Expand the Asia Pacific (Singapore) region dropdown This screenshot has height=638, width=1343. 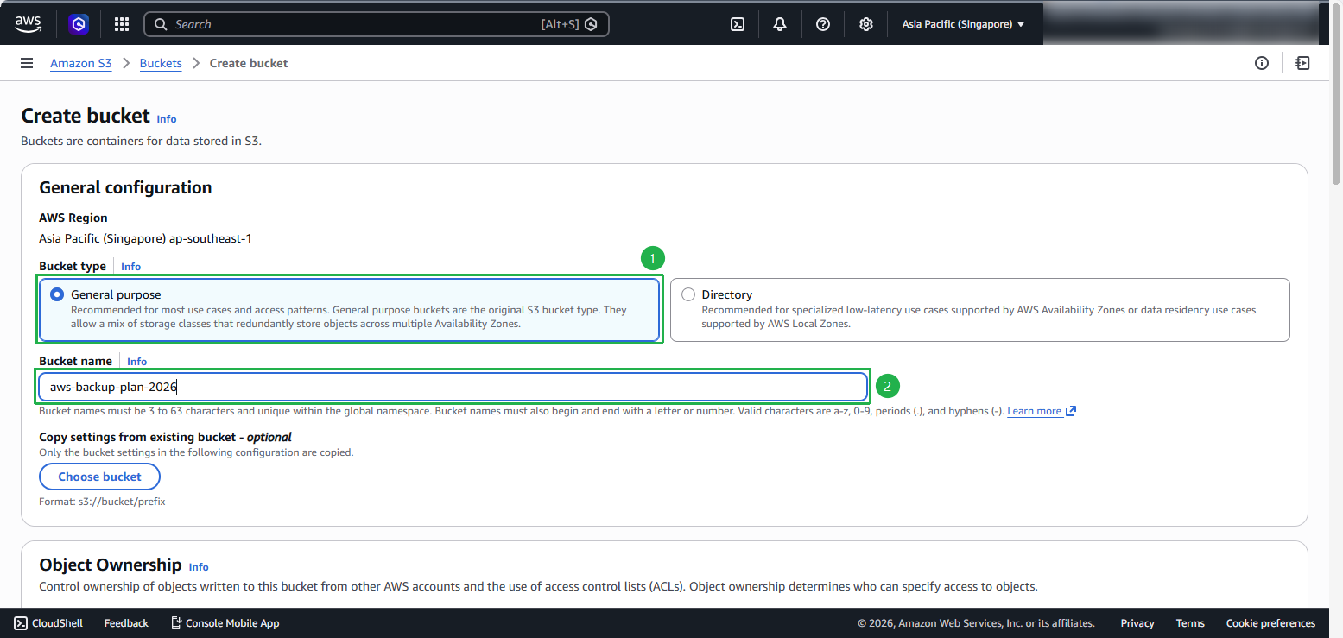pyautogui.click(x=963, y=24)
